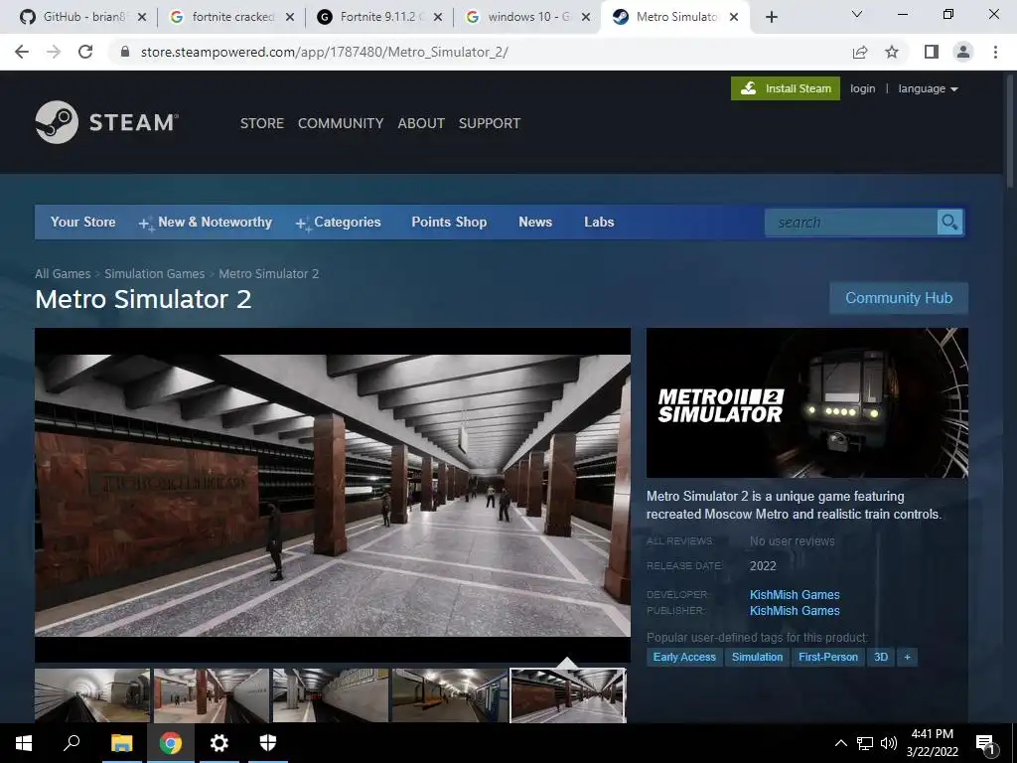This screenshot has width=1017, height=763.
Task: Close the windows 10 Google tab
Action: (586, 18)
